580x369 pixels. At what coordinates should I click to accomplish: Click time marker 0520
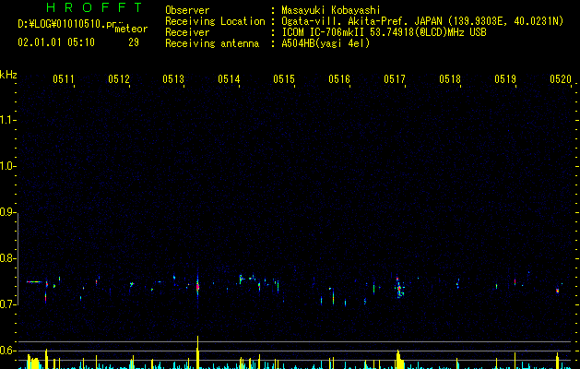click(x=561, y=79)
